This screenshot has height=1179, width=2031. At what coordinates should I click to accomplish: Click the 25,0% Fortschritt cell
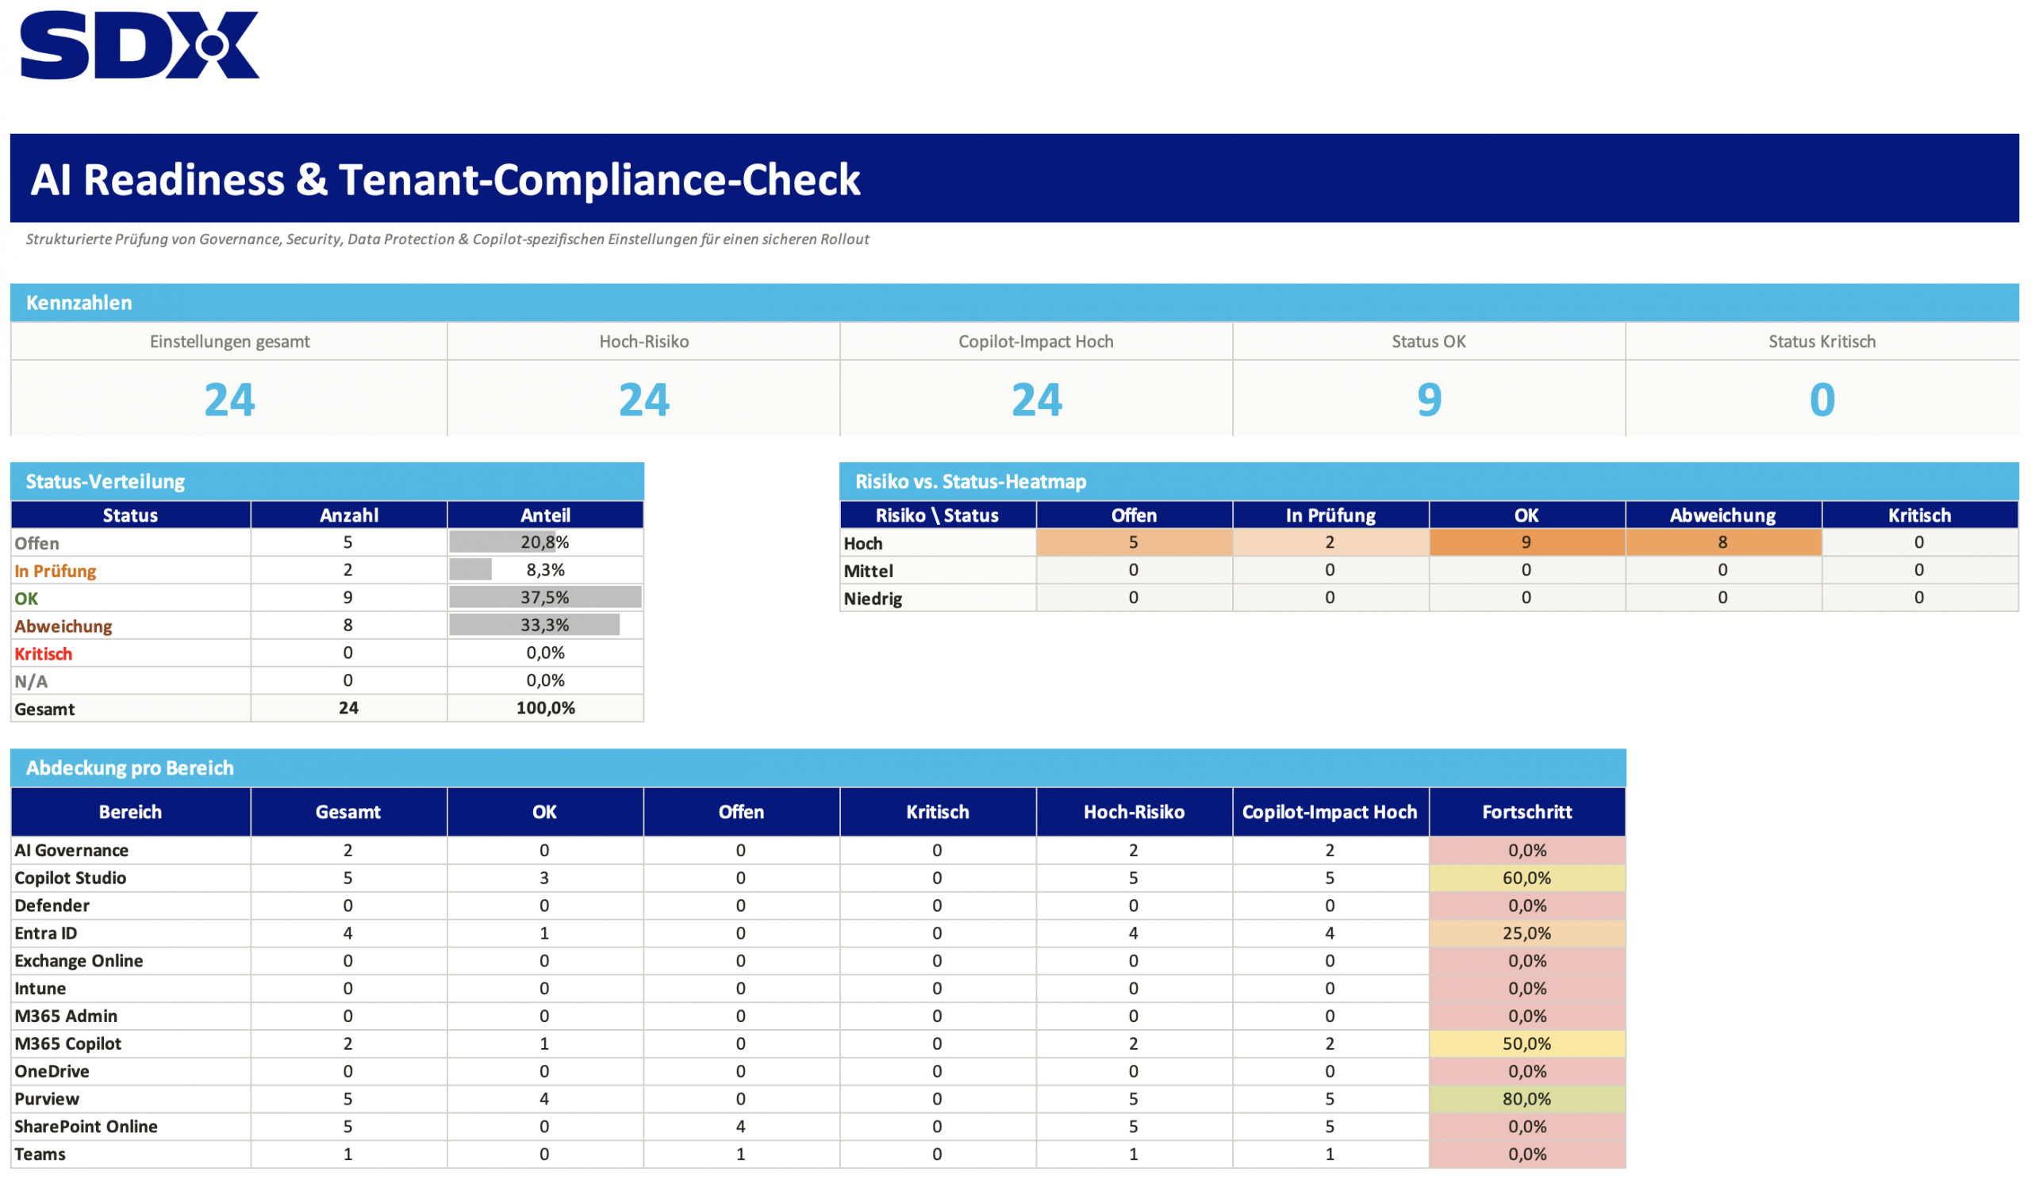coord(1527,933)
